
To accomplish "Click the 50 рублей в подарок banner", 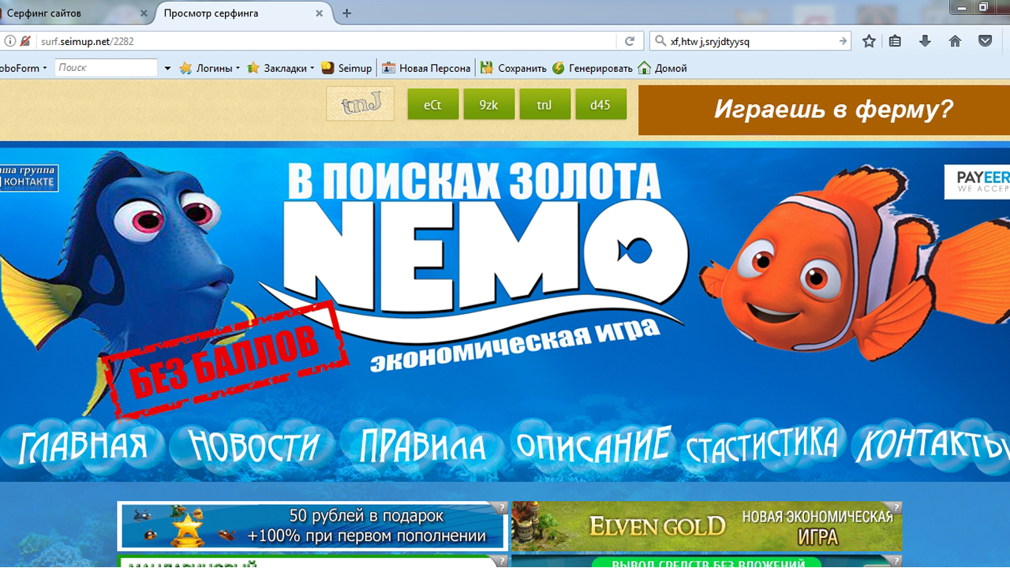I will click(312, 526).
